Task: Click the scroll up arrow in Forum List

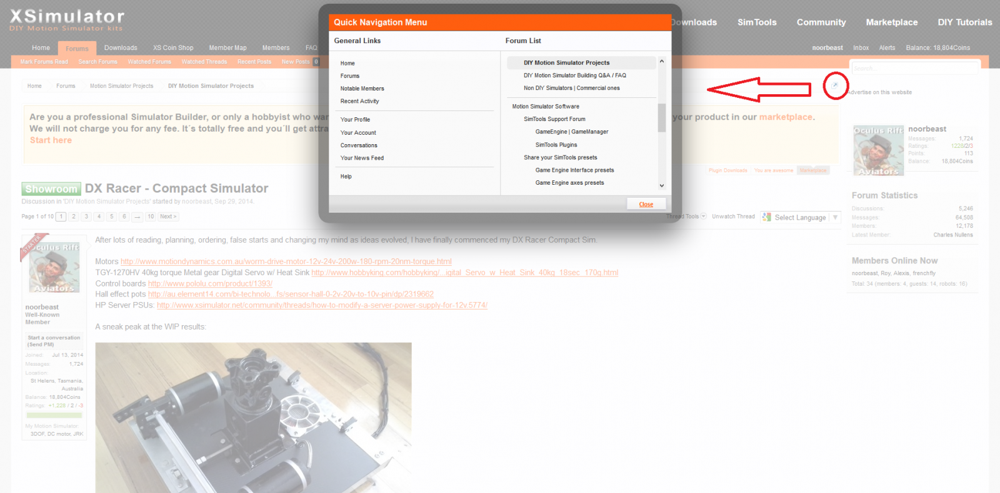Action: [x=661, y=62]
